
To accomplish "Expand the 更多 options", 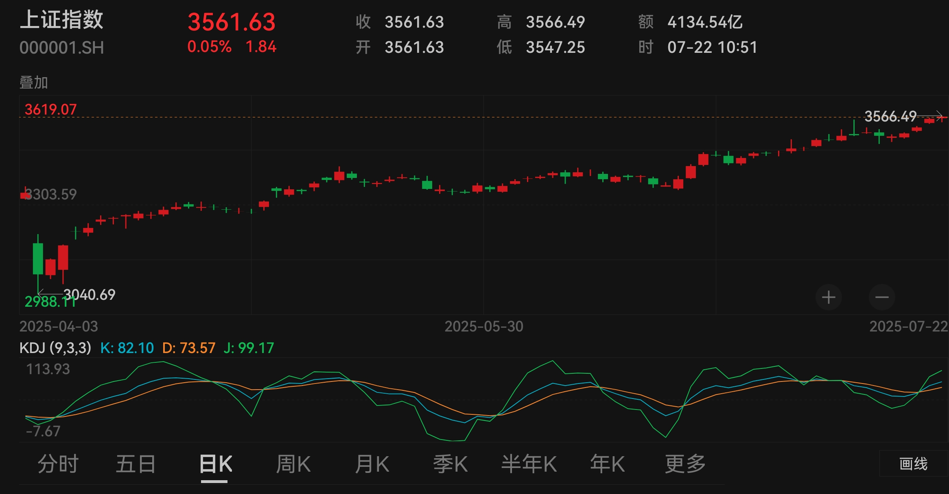I will pyautogui.click(x=685, y=464).
